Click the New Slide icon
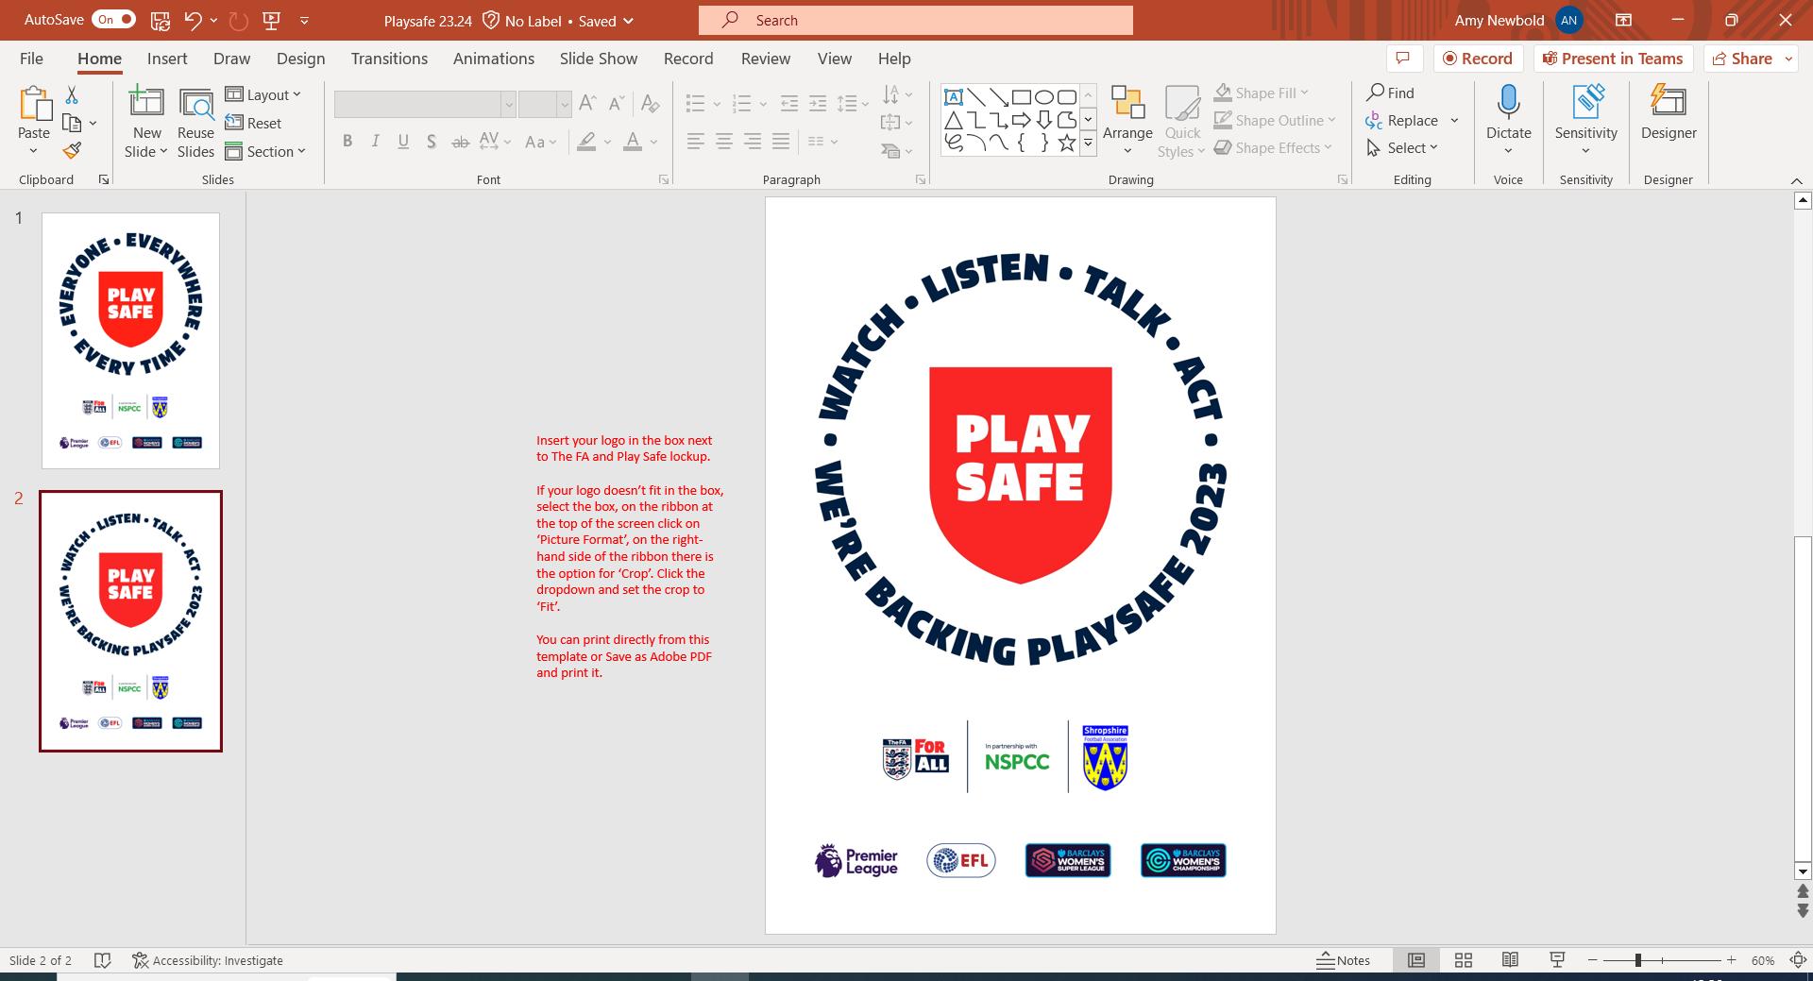 point(146,102)
